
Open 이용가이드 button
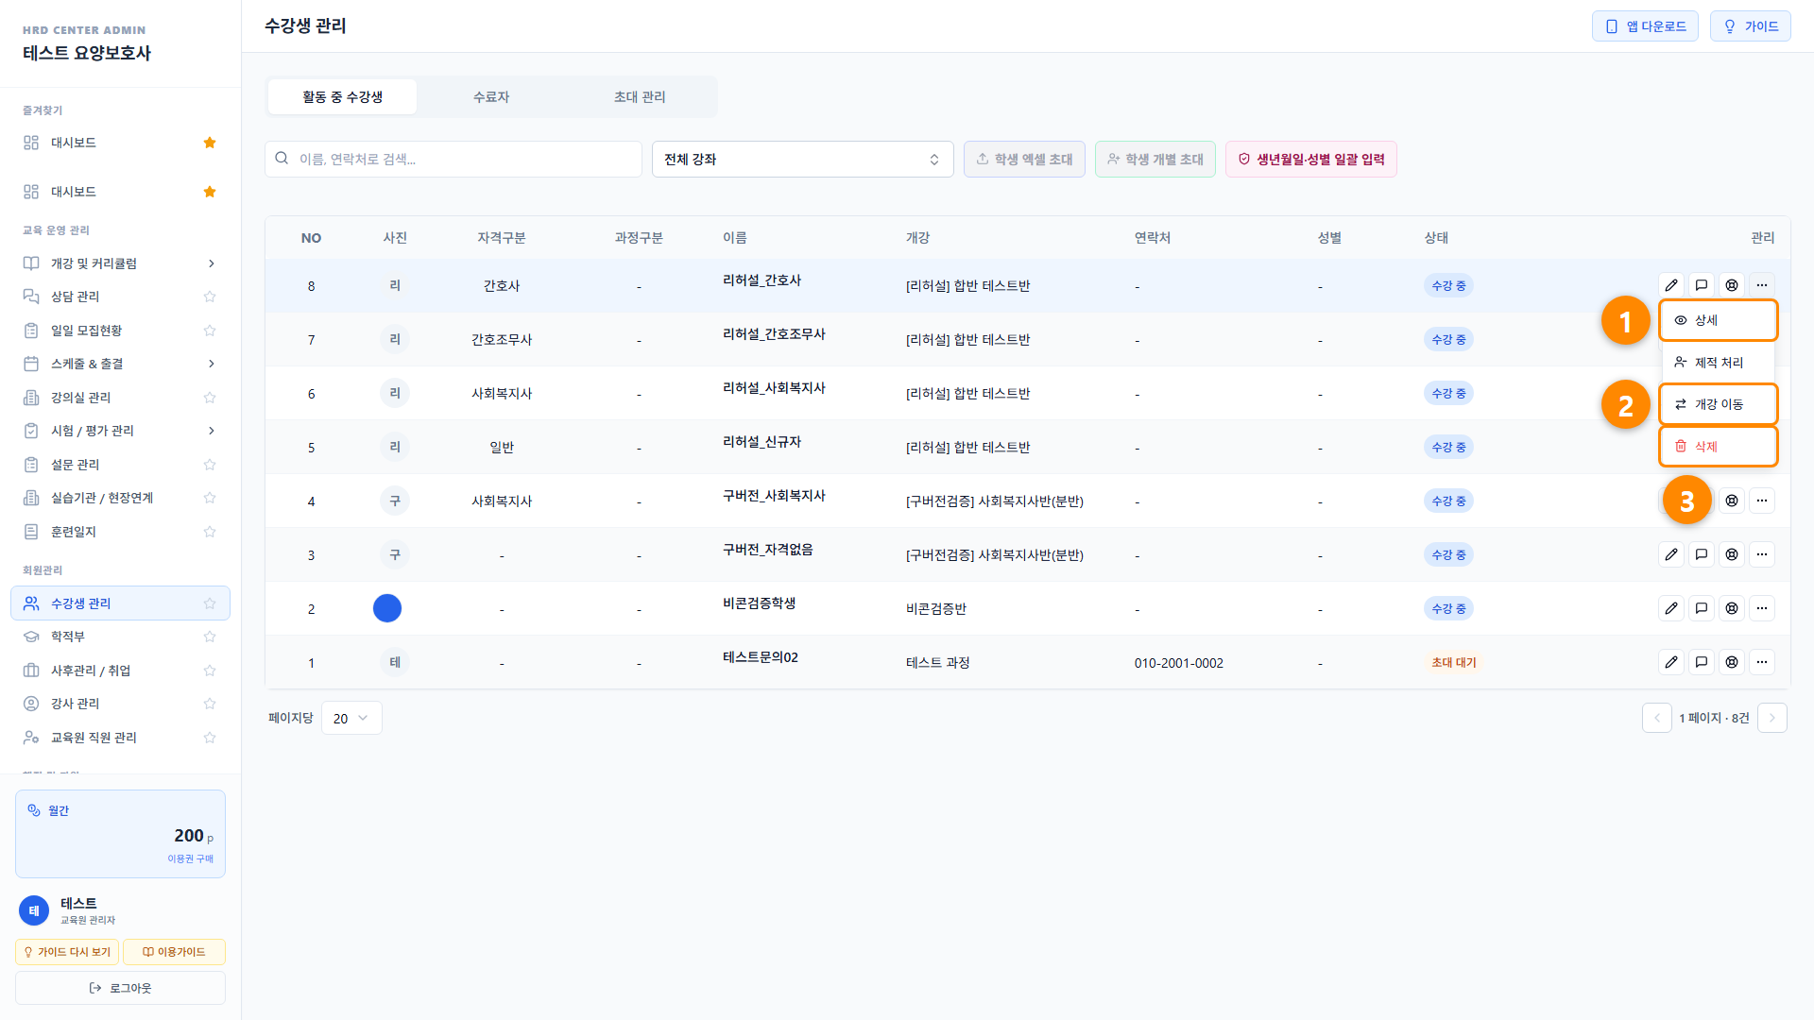coord(174,952)
